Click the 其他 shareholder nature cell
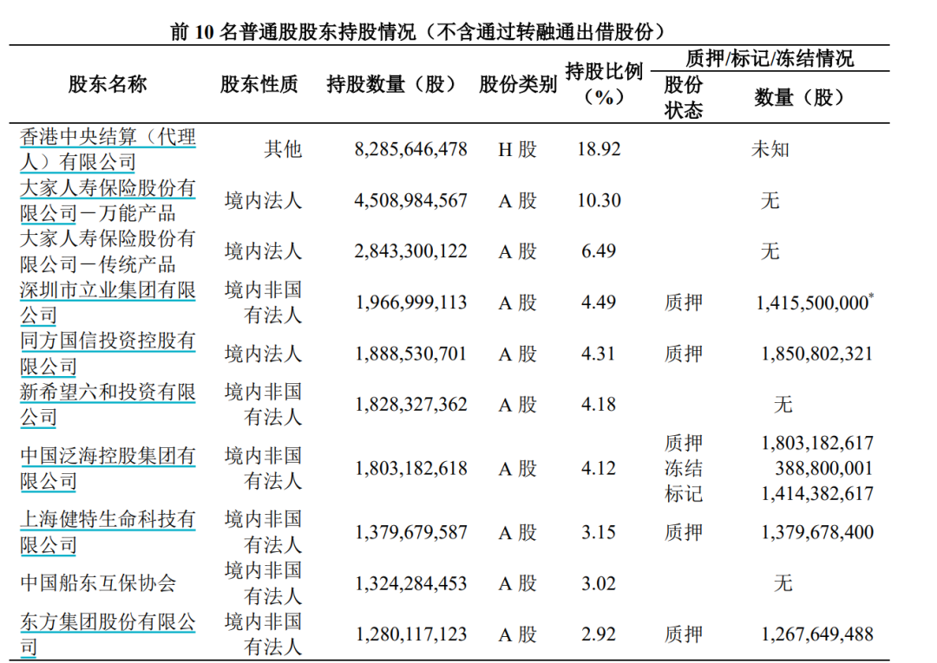937x663 pixels. pyautogui.click(x=283, y=149)
